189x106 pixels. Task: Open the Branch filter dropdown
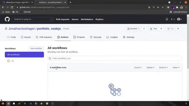(163, 67)
